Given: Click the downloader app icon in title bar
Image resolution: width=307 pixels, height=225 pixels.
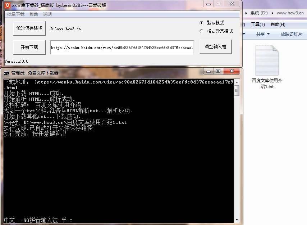Looking at the screenshot, I should (x=7, y=5).
